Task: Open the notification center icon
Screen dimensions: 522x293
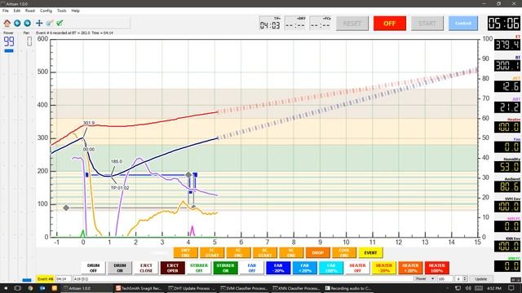Action: tap(511, 288)
